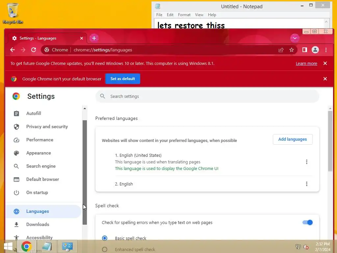Close the Settings - Languages tab
This screenshot has height=253, width=337.
82,38
